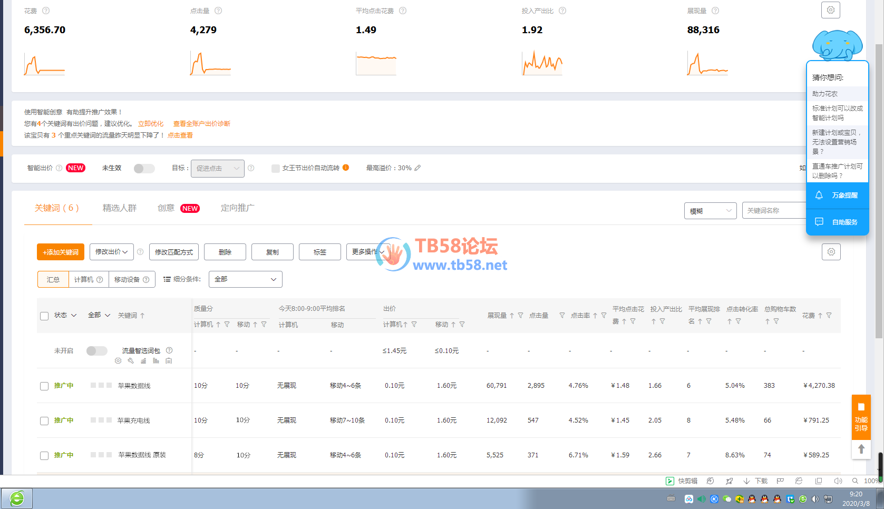Click the 点击查看 link
The height and width of the screenshot is (509, 884).
click(x=180, y=135)
